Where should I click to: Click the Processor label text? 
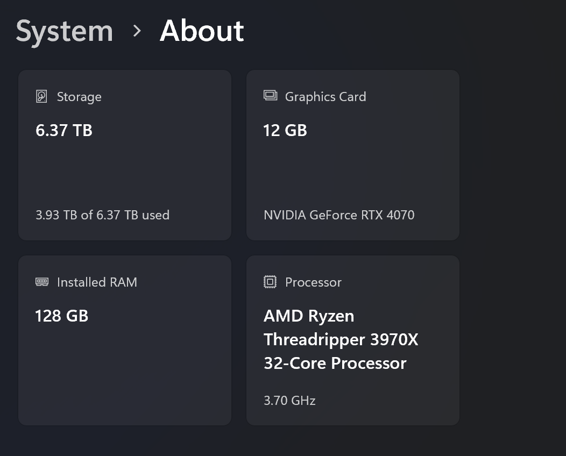coord(313,282)
